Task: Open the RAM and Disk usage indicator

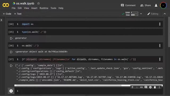Action: tap(132, 14)
